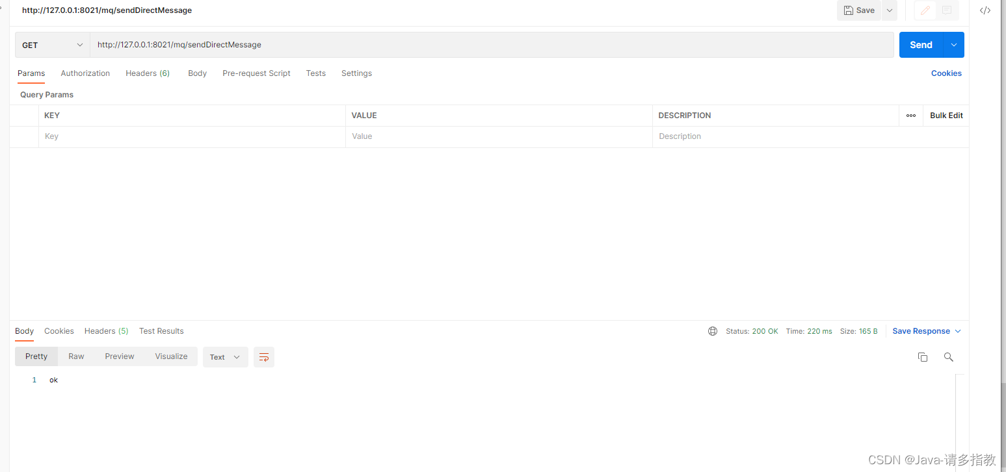Click the three-dot params options icon
This screenshot has width=1006, height=472.
[x=910, y=115]
